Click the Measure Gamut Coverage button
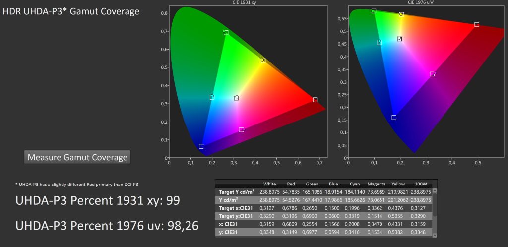 point(77,157)
